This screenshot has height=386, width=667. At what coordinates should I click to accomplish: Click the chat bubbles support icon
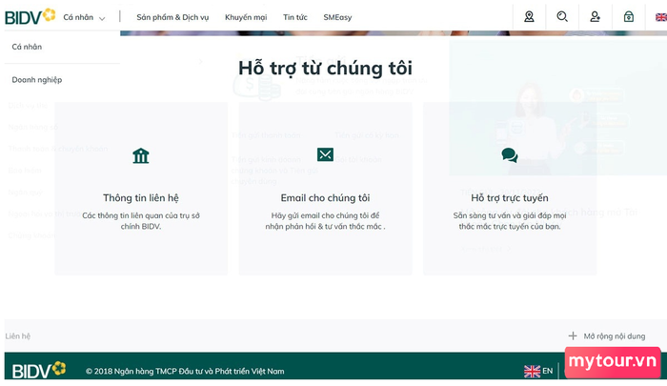click(x=510, y=155)
